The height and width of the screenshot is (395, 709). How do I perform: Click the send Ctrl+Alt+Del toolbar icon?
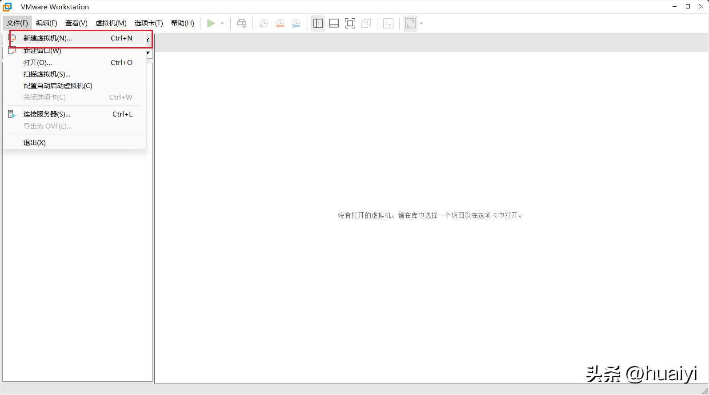(241, 23)
